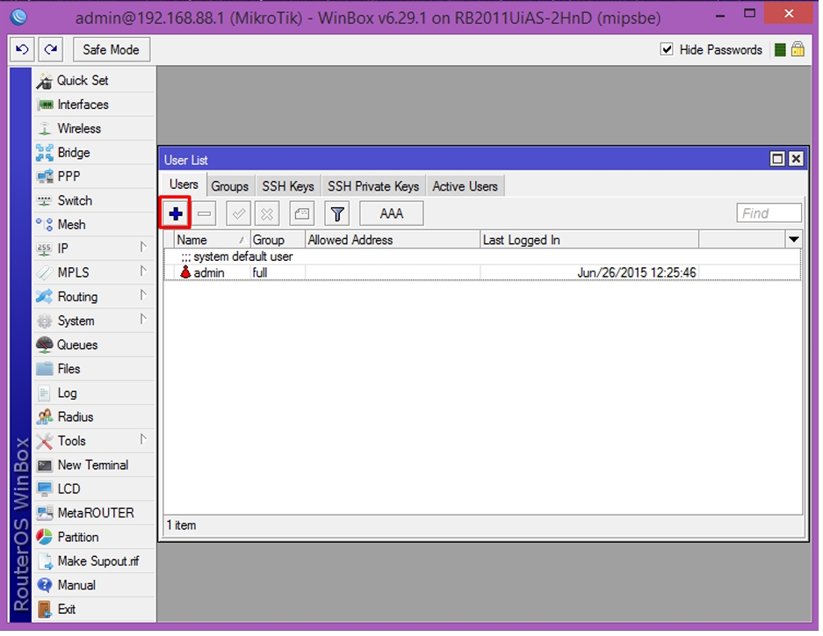The height and width of the screenshot is (636, 823).
Task: Click the Comment toolbar button
Action: [x=302, y=213]
